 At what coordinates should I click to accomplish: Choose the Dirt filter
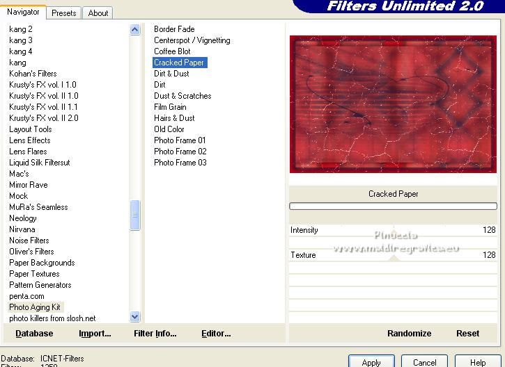click(x=160, y=85)
